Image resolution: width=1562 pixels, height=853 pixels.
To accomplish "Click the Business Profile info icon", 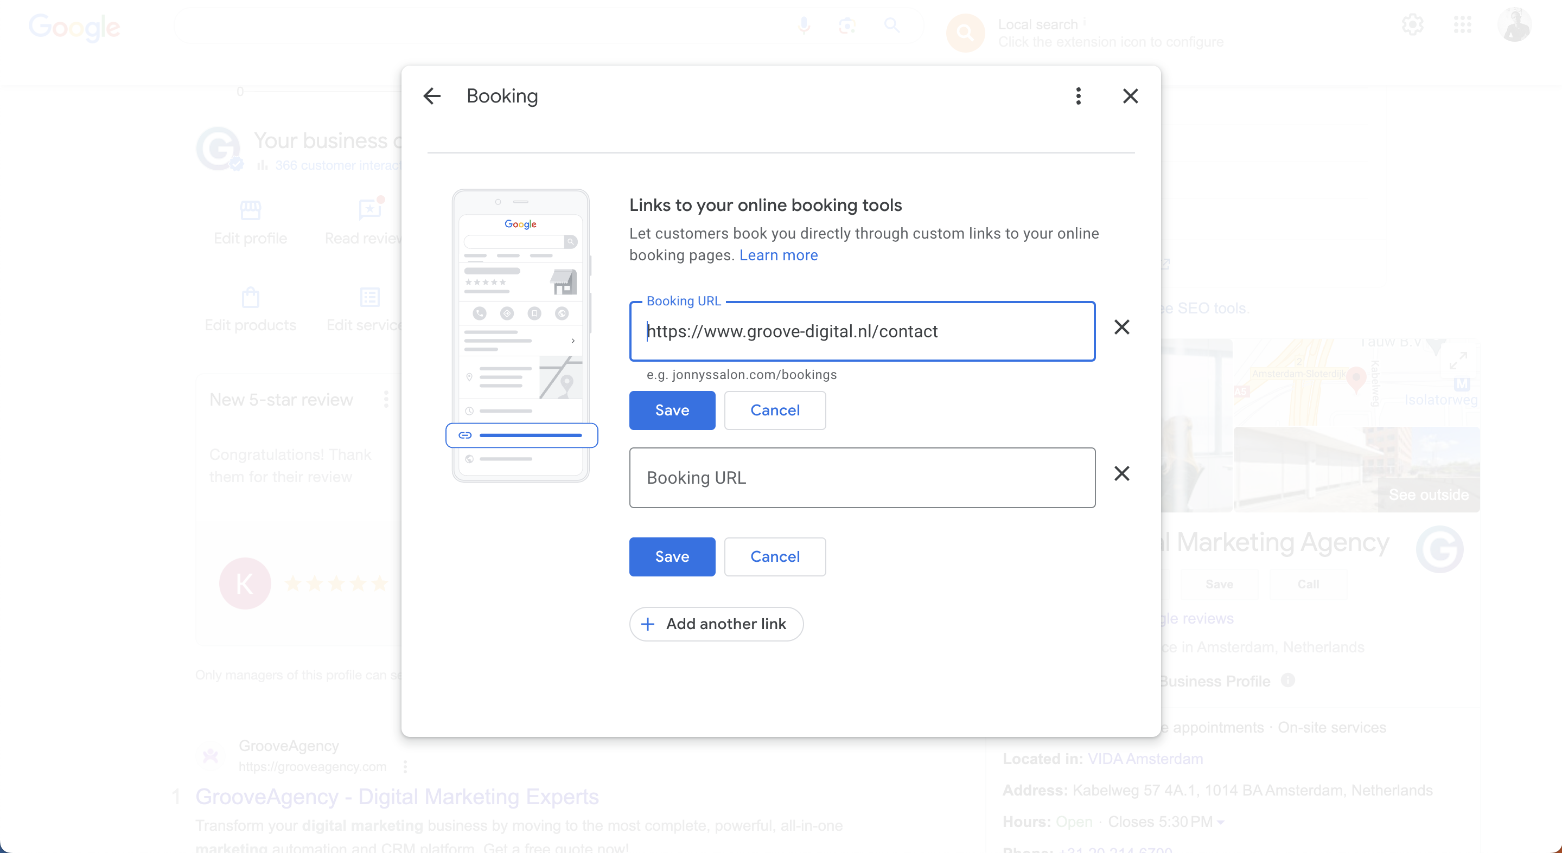I will click(x=1288, y=680).
